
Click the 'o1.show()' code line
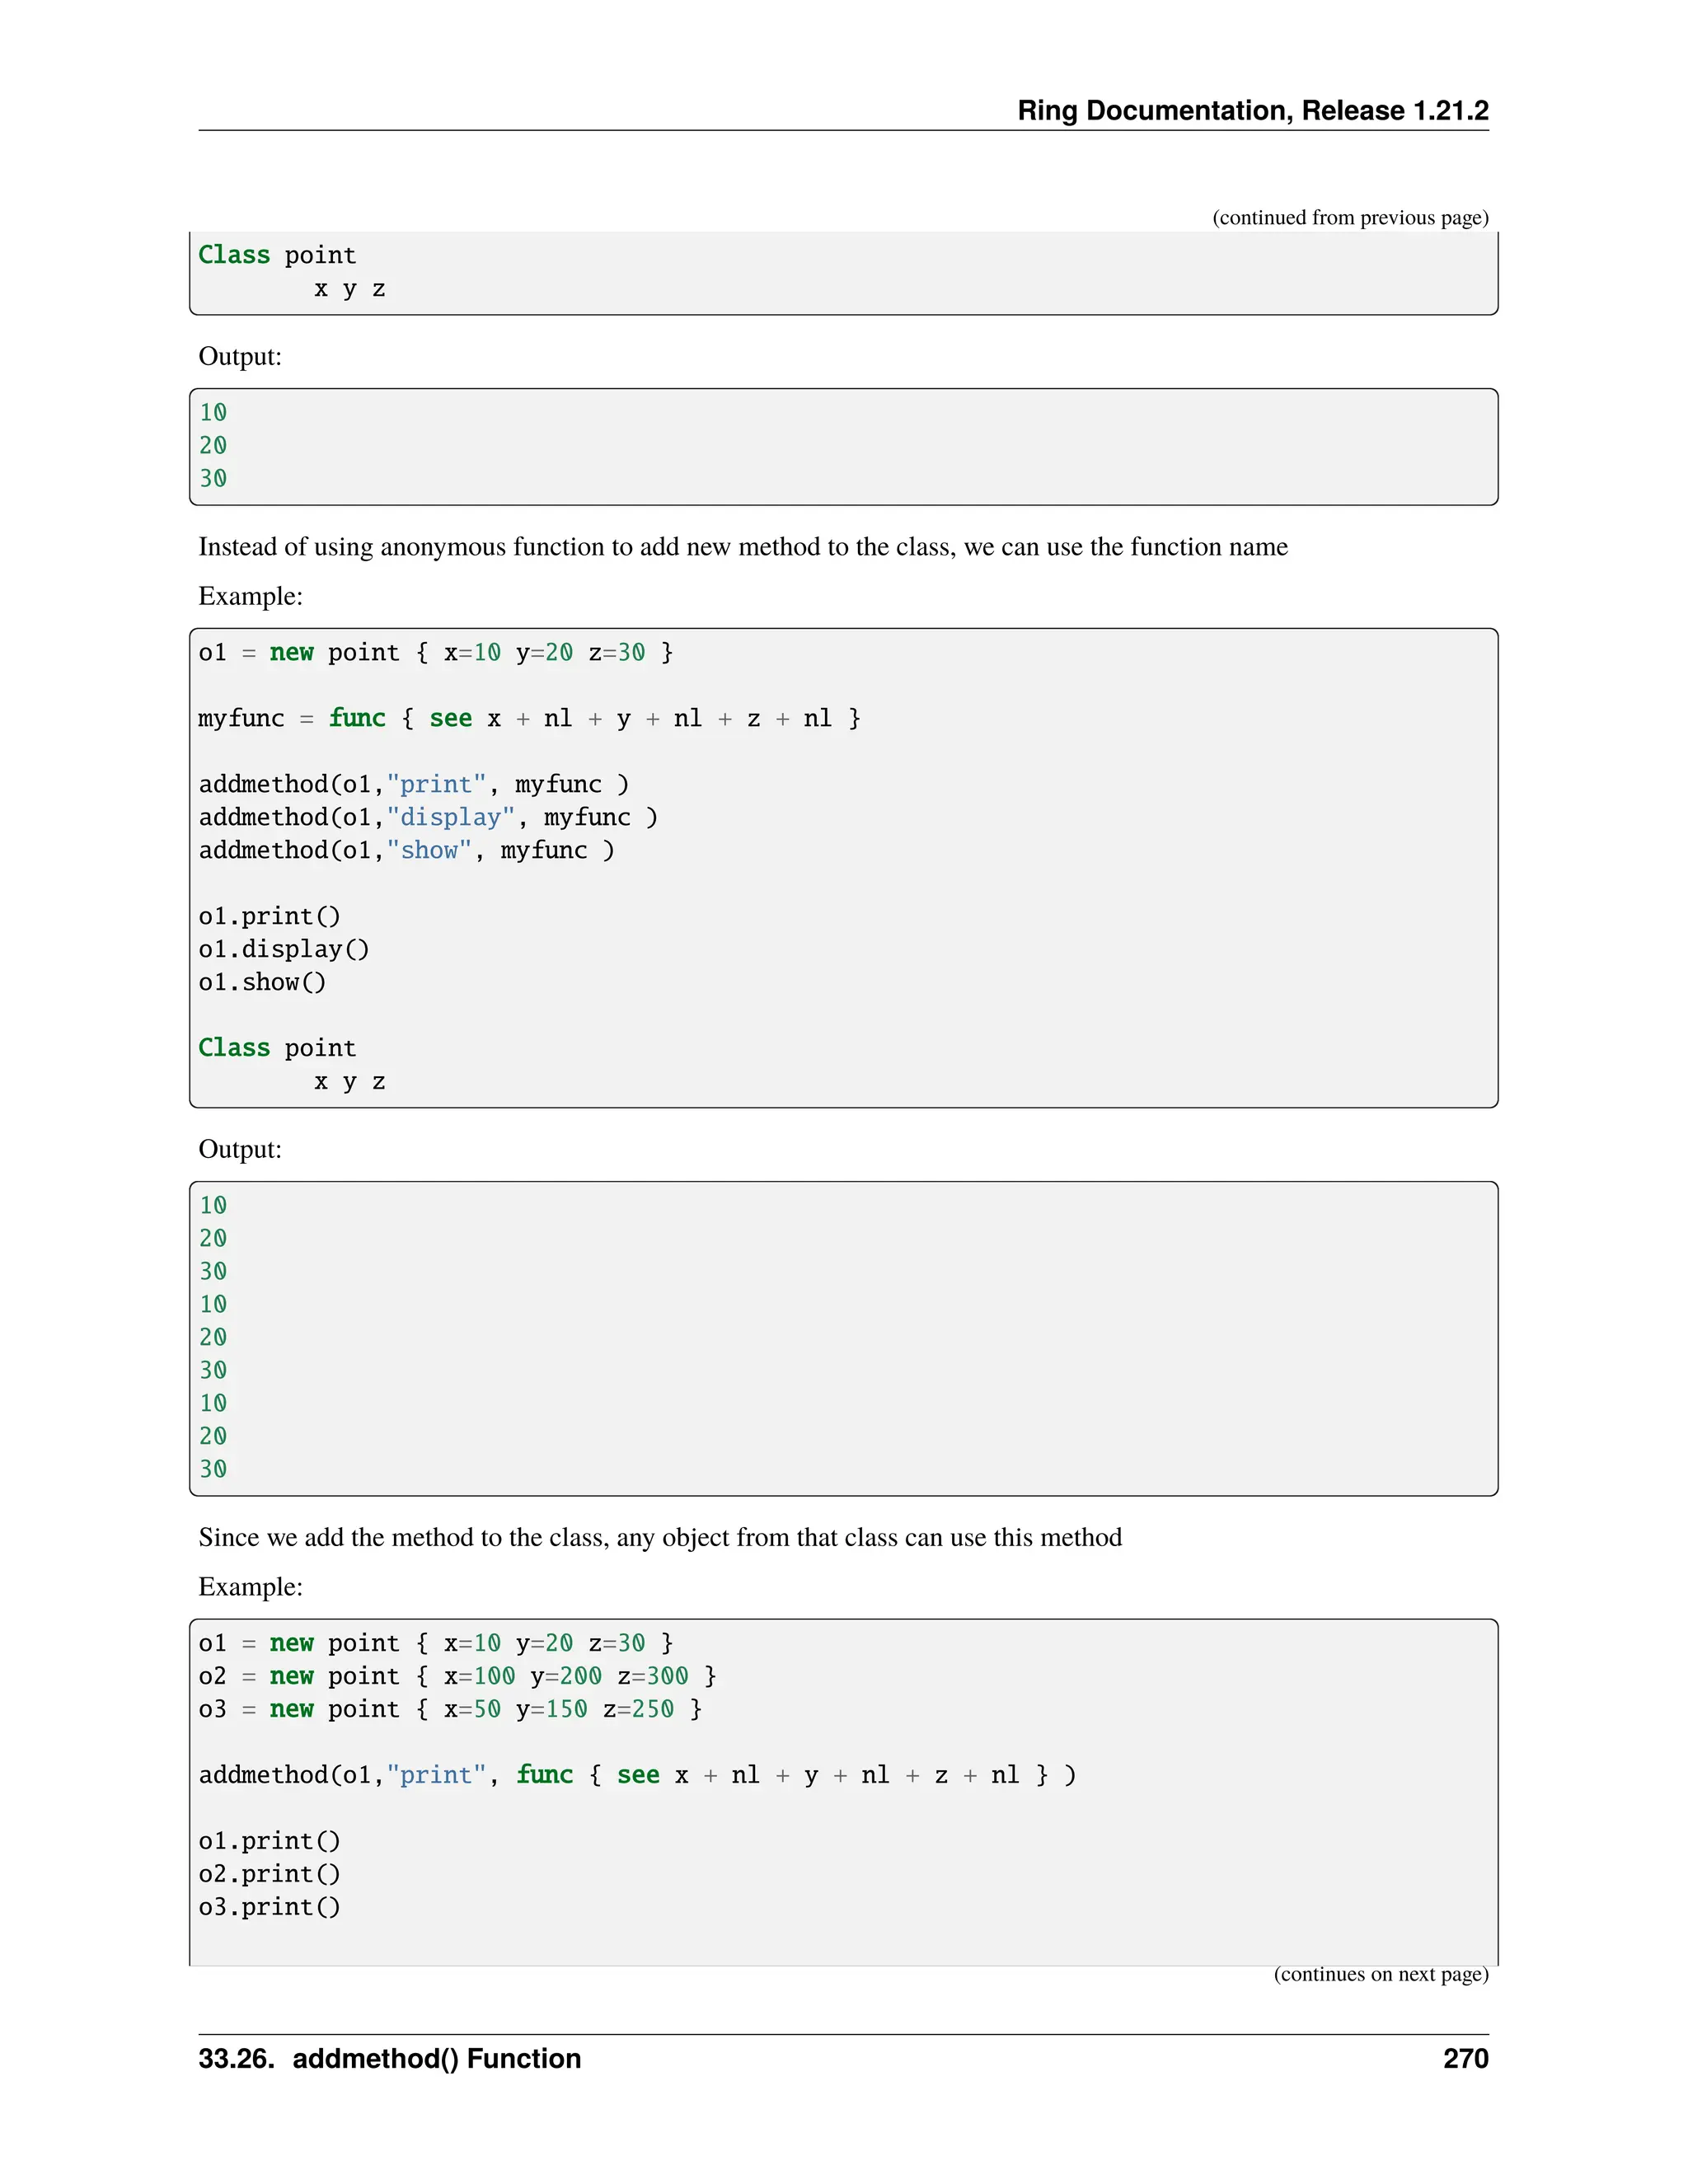262,982
